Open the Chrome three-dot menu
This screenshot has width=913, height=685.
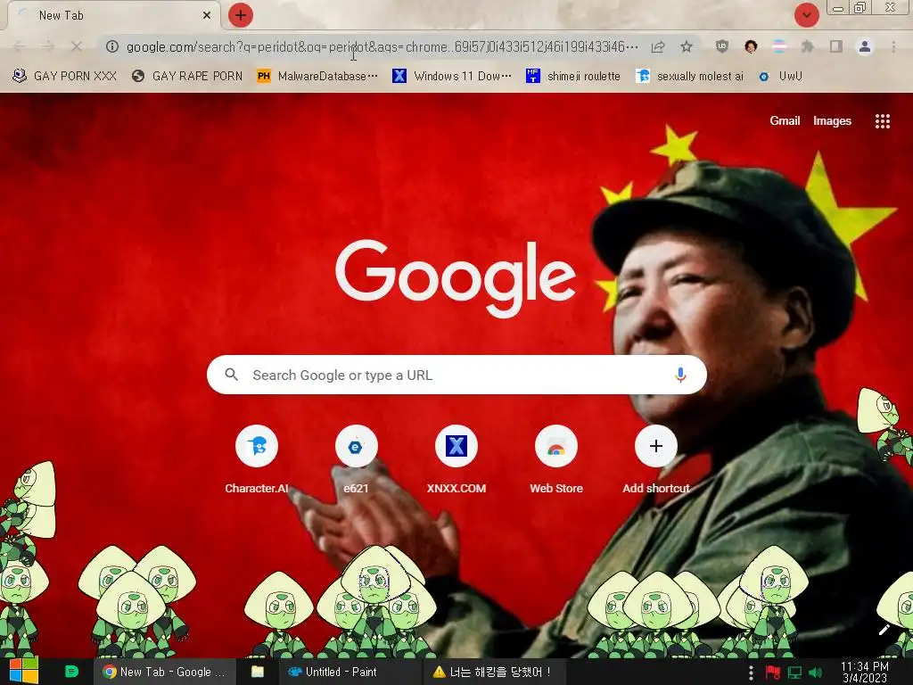click(893, 46)
